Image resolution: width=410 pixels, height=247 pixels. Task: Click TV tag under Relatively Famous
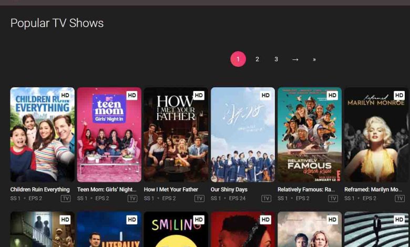333,199
